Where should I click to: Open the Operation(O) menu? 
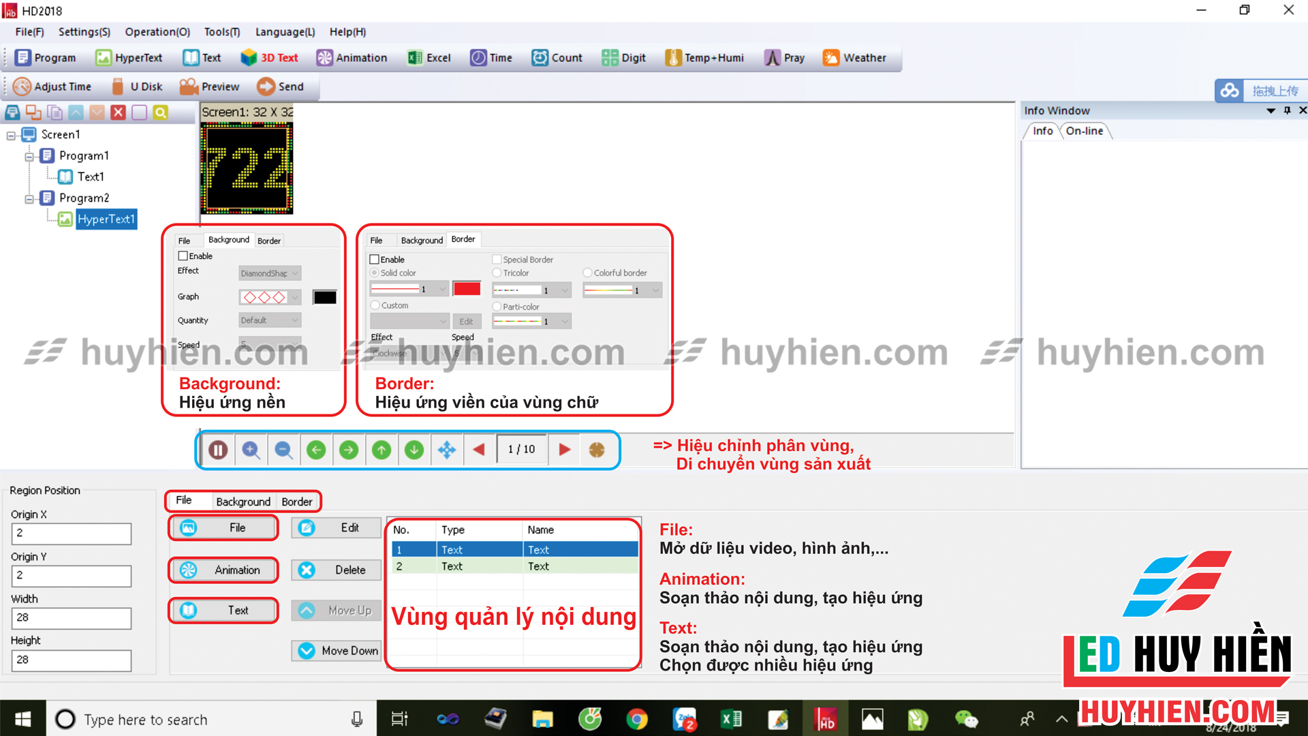point(157,32)
